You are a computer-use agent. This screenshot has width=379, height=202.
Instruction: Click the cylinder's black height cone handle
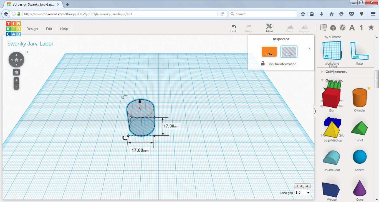[x=140, y=101]
